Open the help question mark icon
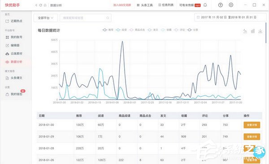 click(221, 5)
